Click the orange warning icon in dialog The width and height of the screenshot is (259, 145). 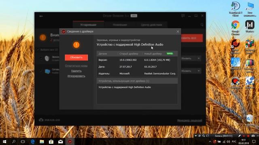[x=76, y=45]
